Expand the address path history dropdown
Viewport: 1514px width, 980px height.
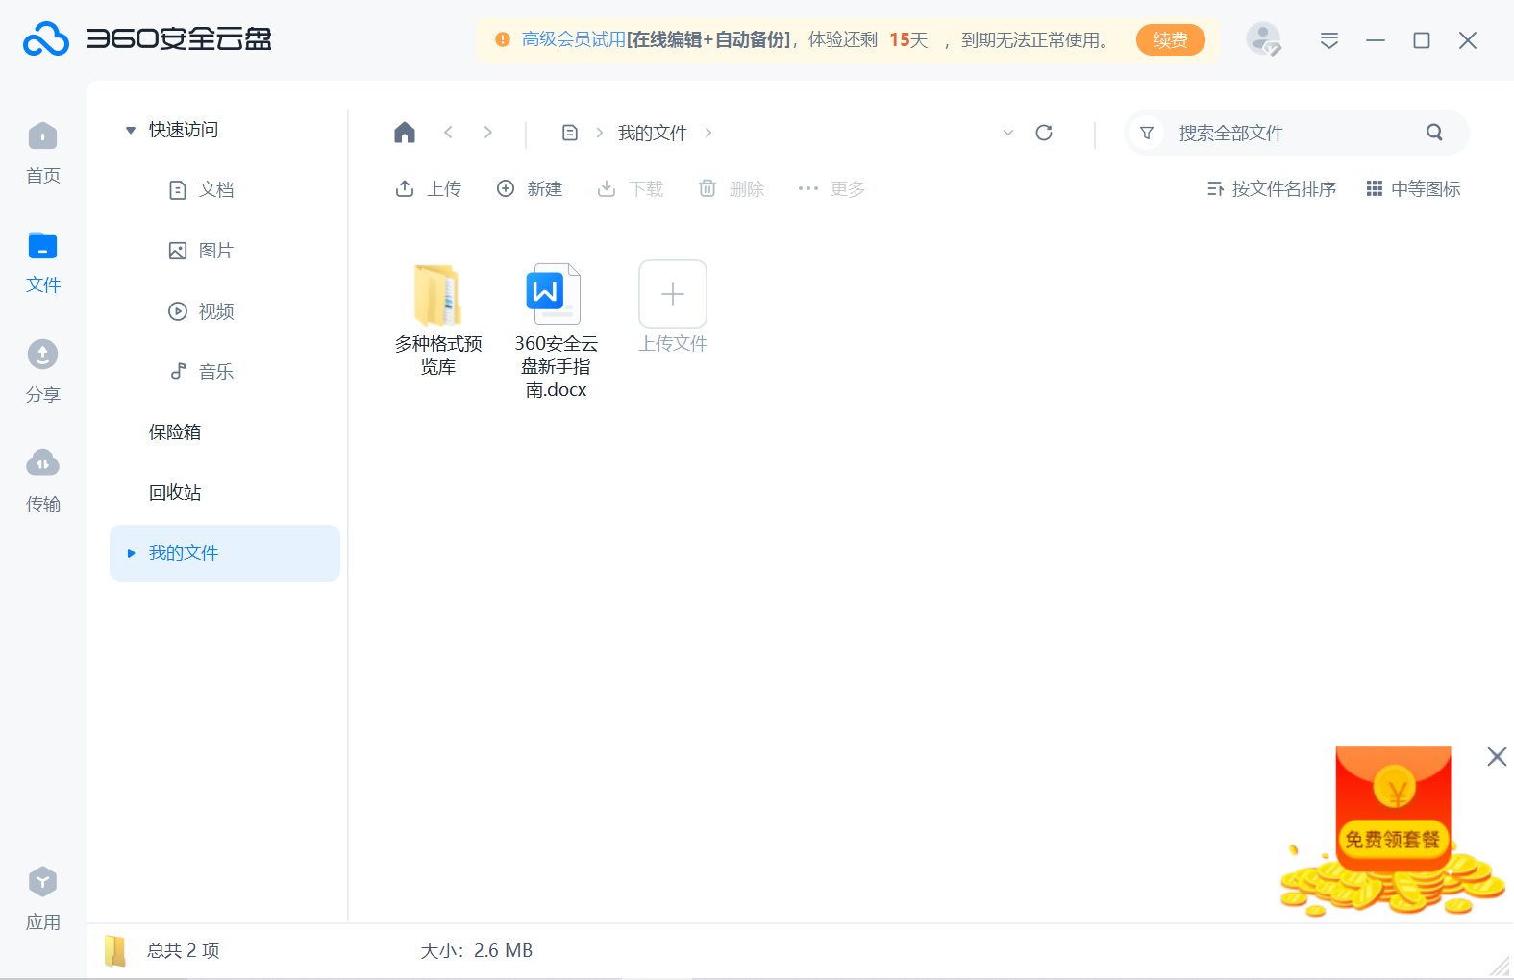tap(1008, 133)
